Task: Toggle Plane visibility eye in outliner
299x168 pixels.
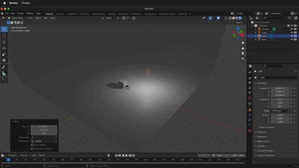Action: click(292, 39)
